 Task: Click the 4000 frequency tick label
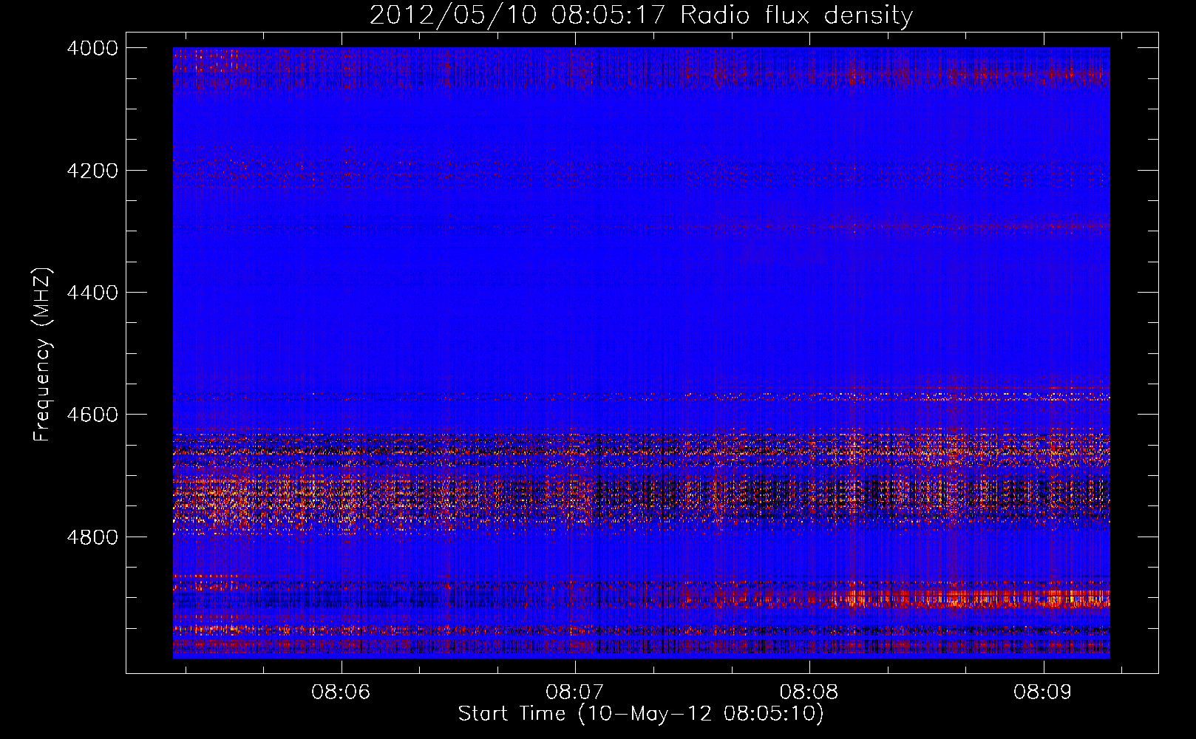[x=92, y=48]
